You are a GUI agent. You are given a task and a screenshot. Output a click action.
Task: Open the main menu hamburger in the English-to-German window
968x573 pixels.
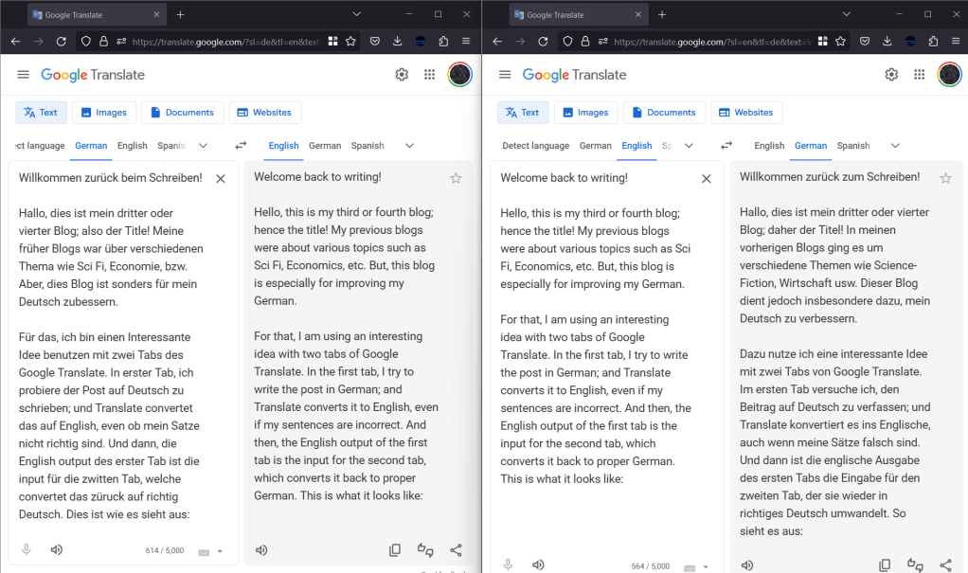click(x=505, y=75)
